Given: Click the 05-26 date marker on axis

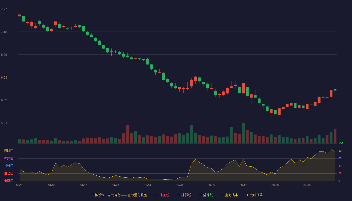Looking at the screenshot, I should tap(179, 185).
